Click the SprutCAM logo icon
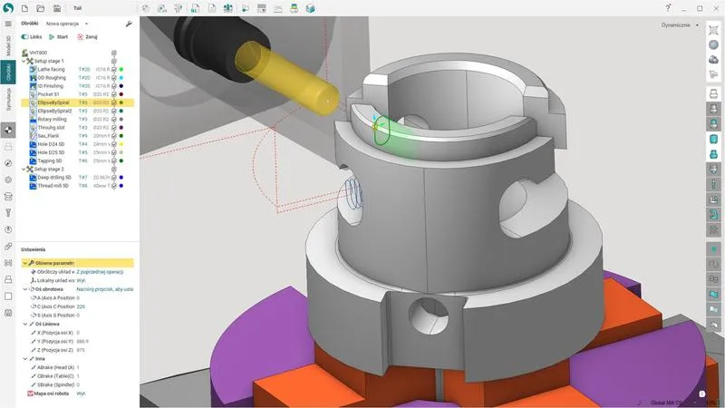Image resolution: width=725 pixels, height=408 pixels. pyautogui.click(x=8, y=8)
